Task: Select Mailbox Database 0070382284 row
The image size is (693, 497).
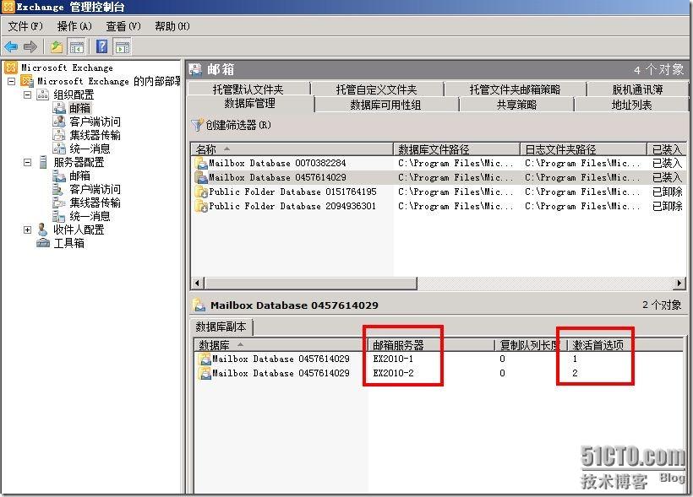Action: (439, 163)
